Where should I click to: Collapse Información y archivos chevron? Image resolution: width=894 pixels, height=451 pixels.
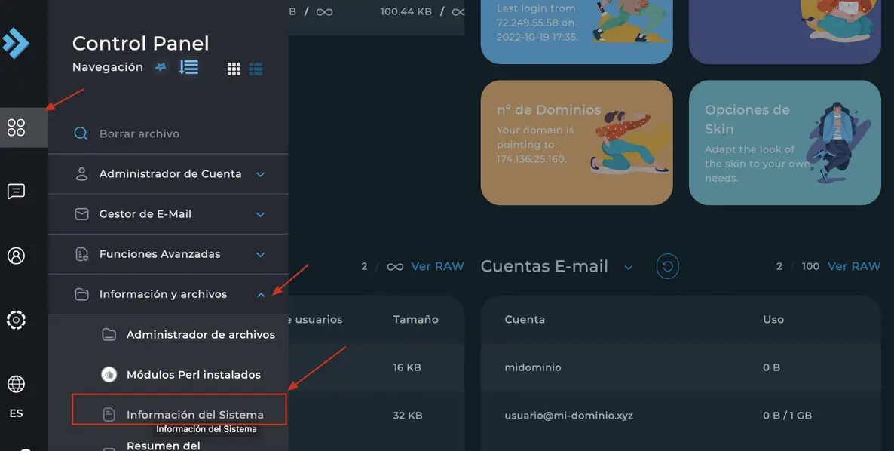pyautogui.click(x=261, y=295)
